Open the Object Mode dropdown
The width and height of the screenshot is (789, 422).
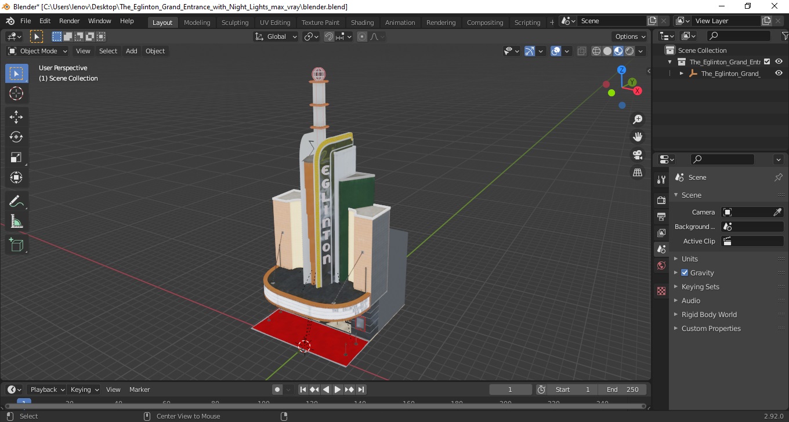[38, 51]
